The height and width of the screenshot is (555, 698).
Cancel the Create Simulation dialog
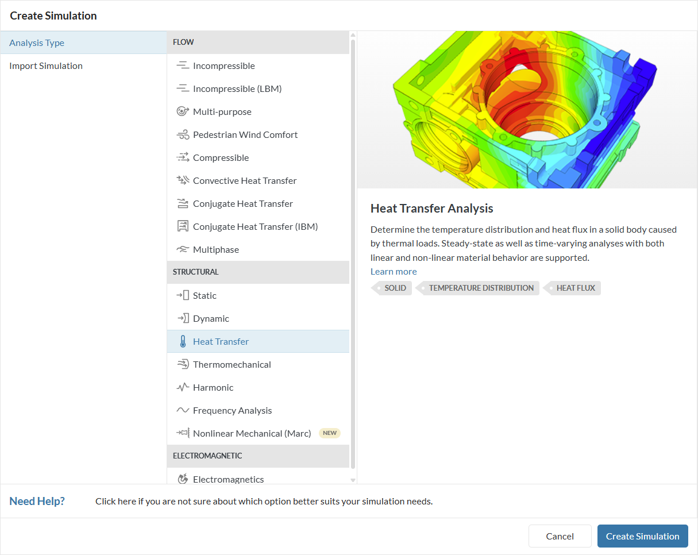coord(560,536)
